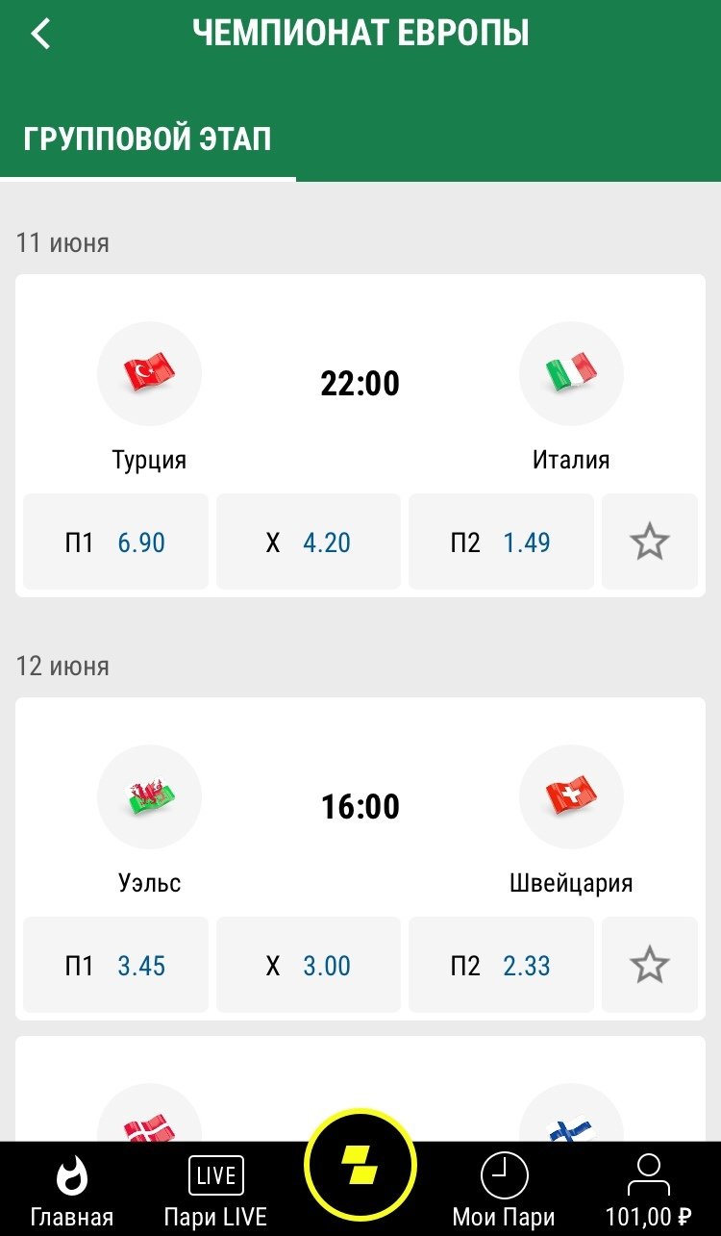
Task: Select draw X odds 4.20
Action: pos(309,542)
